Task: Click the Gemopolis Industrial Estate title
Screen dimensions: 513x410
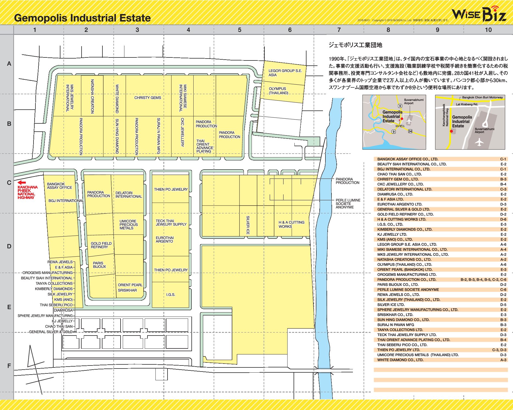Action: (82, 18)
